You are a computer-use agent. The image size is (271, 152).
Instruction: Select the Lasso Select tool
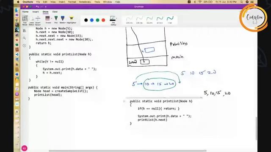coord(31,20)
